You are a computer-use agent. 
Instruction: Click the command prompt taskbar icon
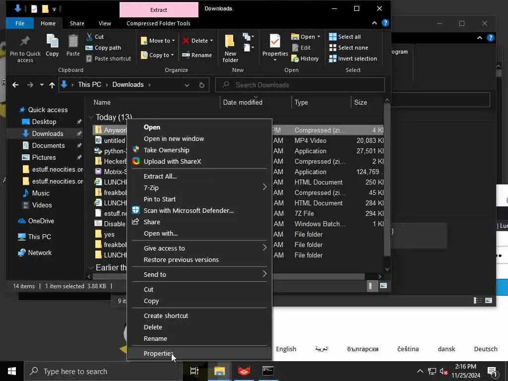coord(267,371)
